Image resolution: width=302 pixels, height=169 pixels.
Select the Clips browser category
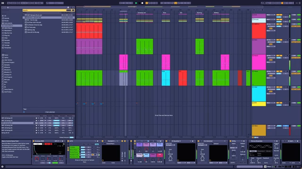tap(6, 38)
